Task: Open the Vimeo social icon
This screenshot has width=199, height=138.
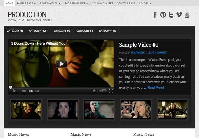Action: coord(179,15)
